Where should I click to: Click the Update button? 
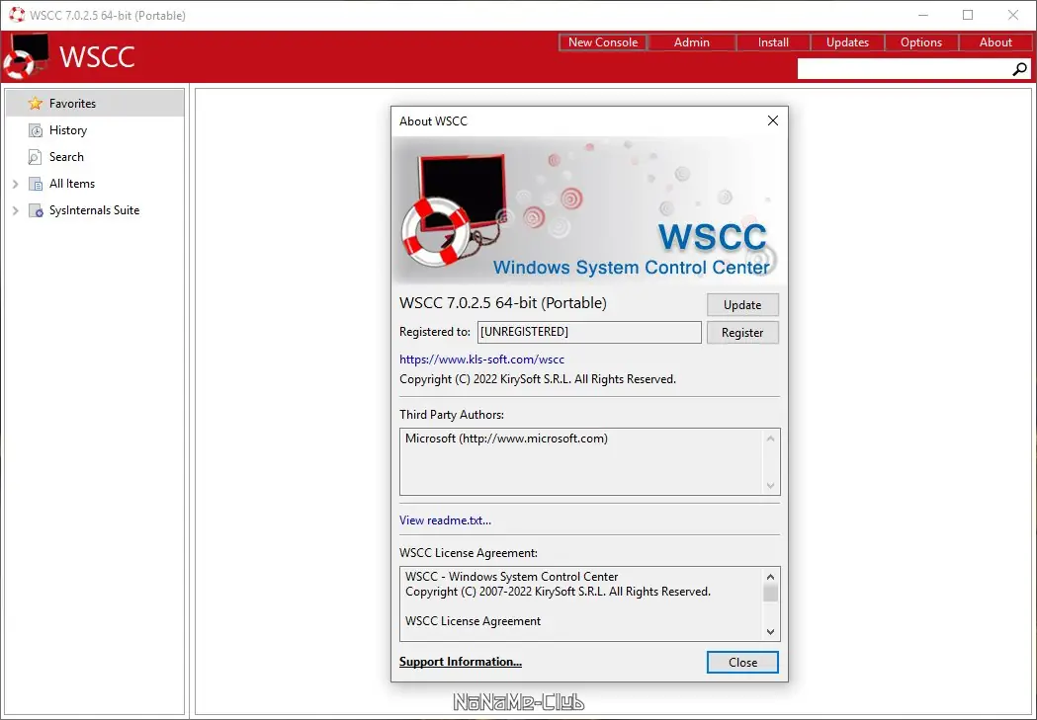click(x=742, y=304)
